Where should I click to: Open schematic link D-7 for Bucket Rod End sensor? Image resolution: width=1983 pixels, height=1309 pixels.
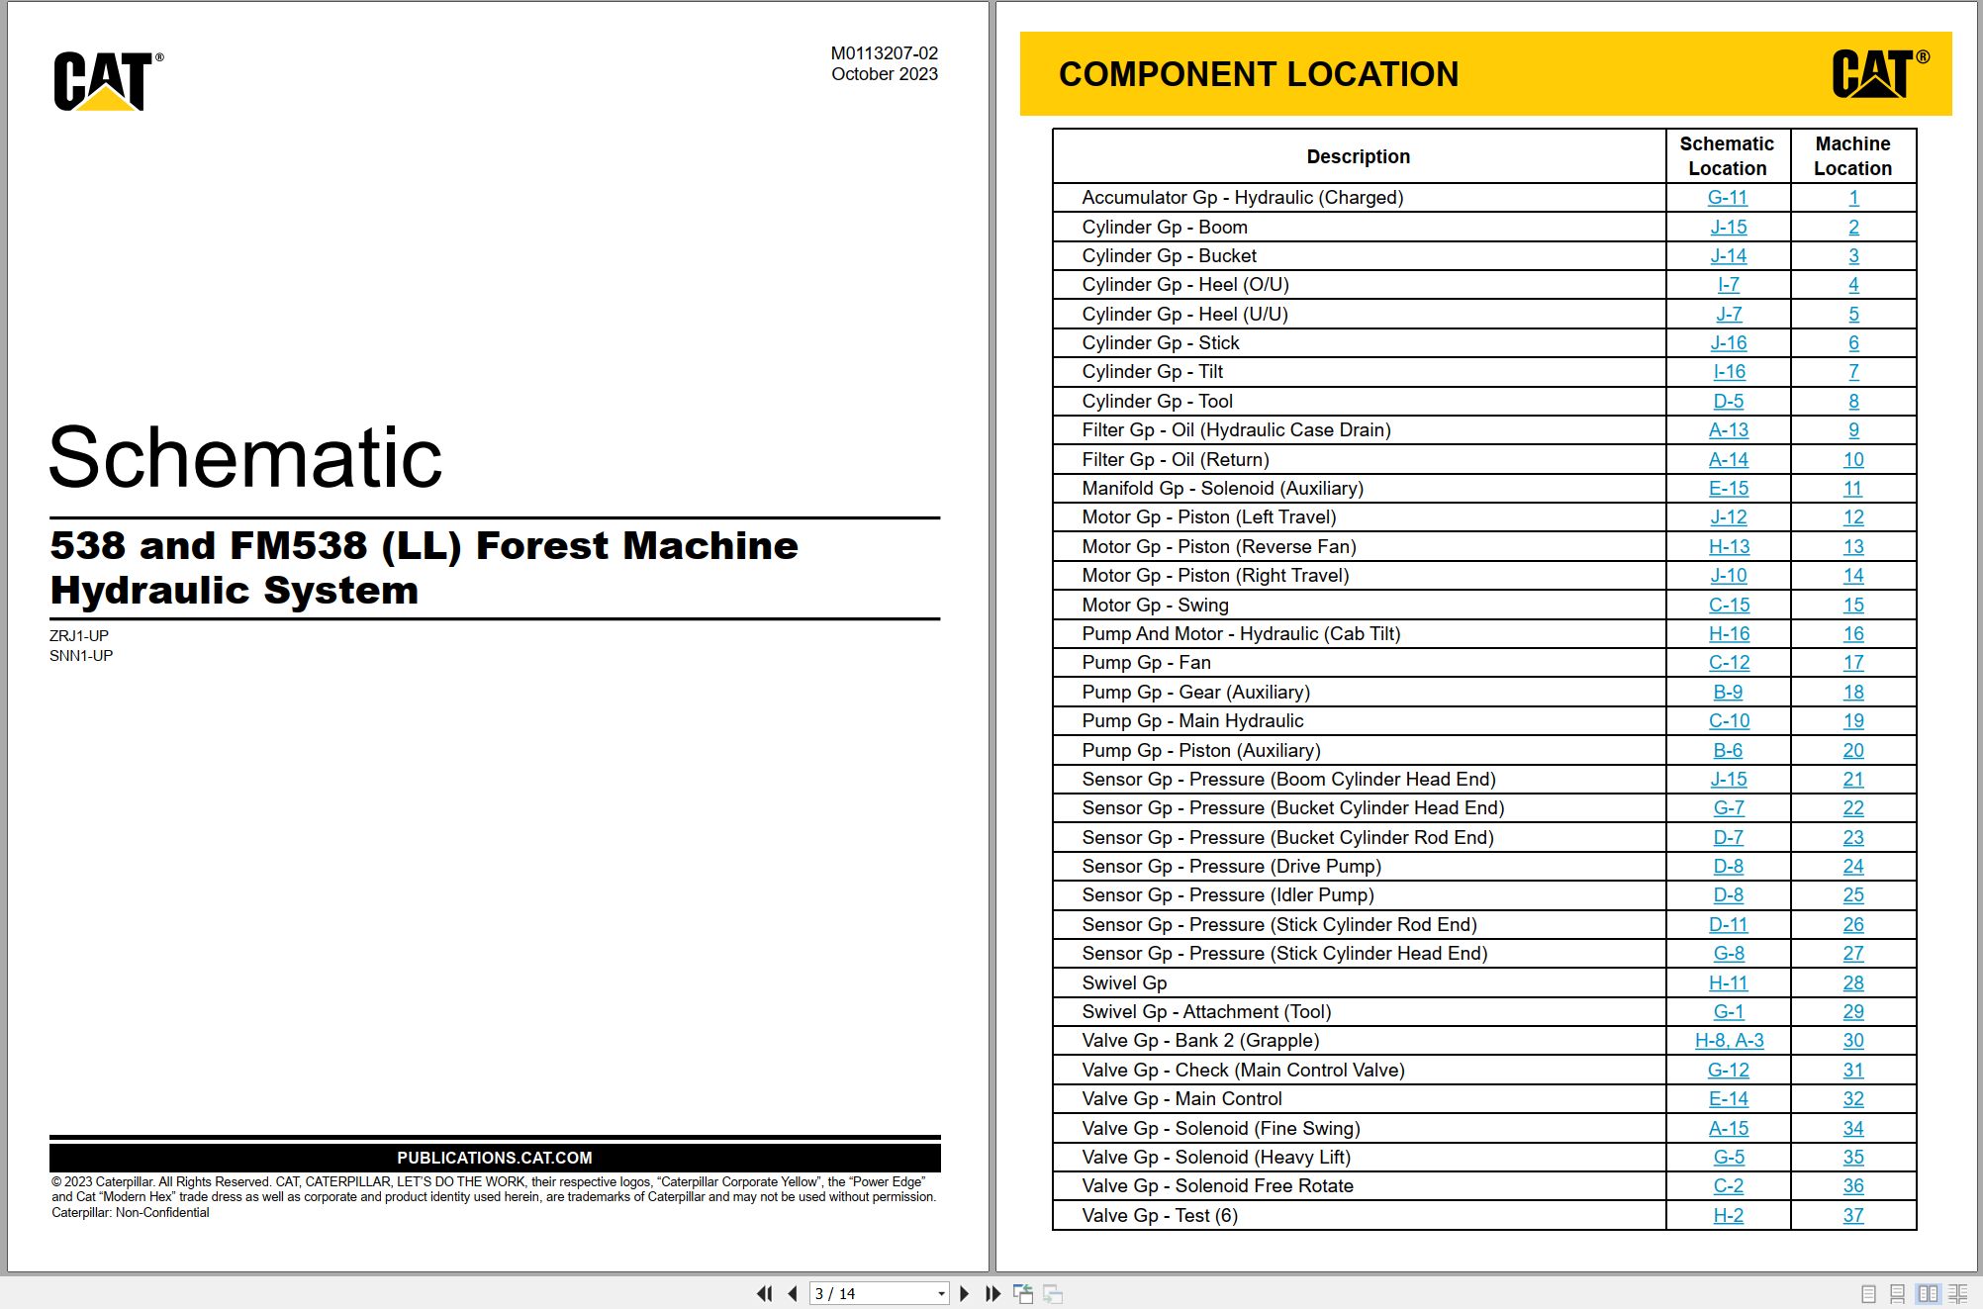(x=1728, y=837)
